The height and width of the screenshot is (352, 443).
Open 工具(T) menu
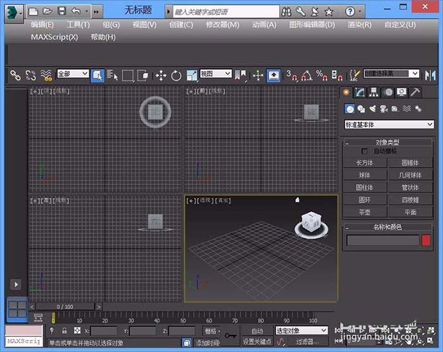click(x=78, y=25)
